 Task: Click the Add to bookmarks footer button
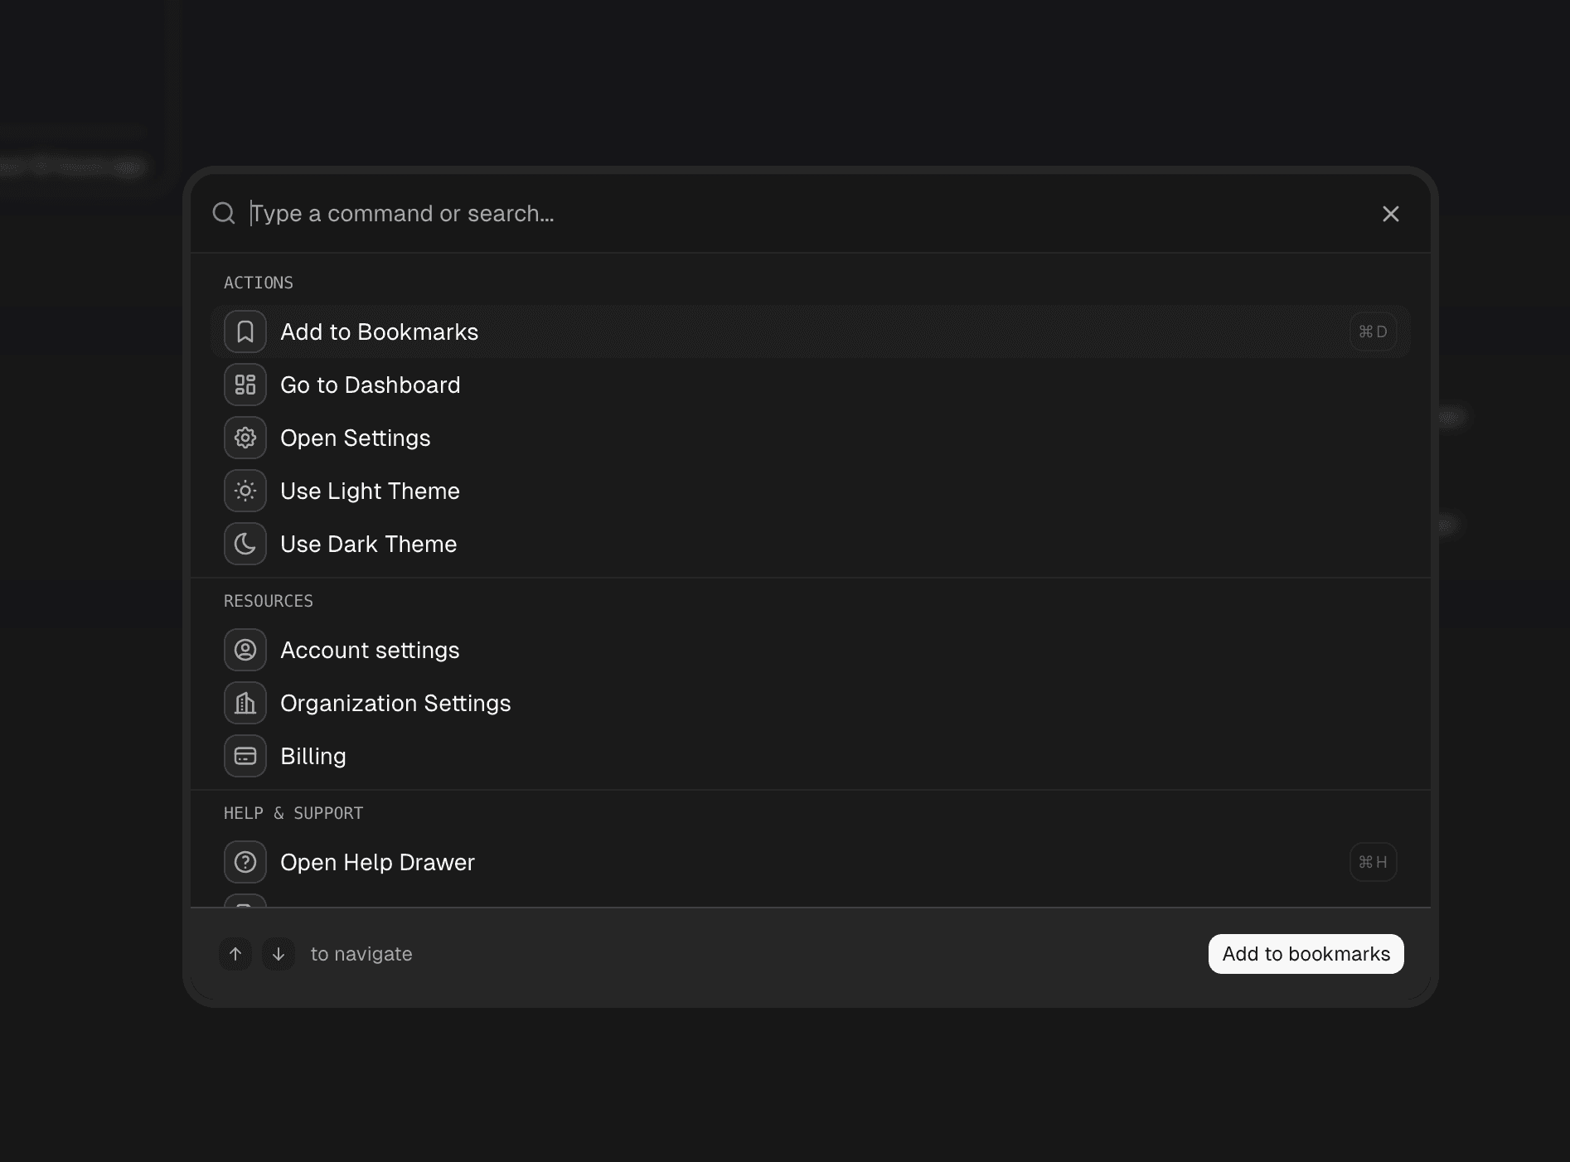[1306, 954]
